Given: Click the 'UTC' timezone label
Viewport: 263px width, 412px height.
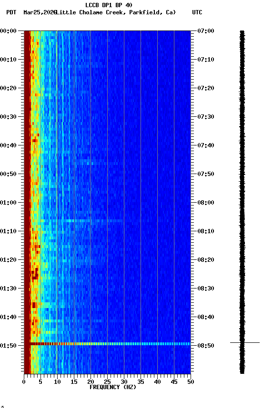Looking at the screenshot, I should [197, 12].
